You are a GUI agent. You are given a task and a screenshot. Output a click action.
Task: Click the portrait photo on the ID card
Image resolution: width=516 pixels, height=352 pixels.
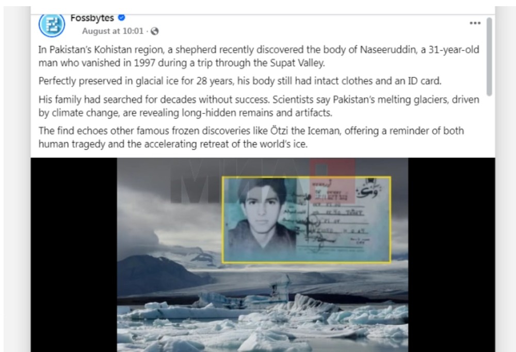pyautogui.click(x=262, y=217)
